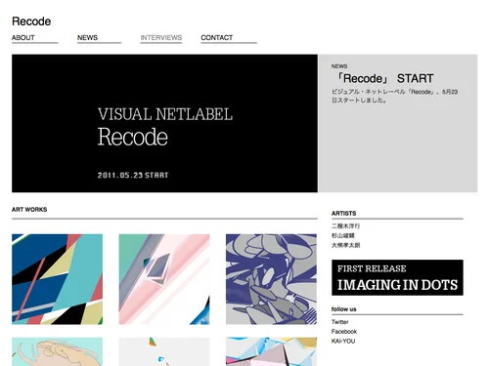Select the third artist name in Artists list

click(x=345, y=245)
